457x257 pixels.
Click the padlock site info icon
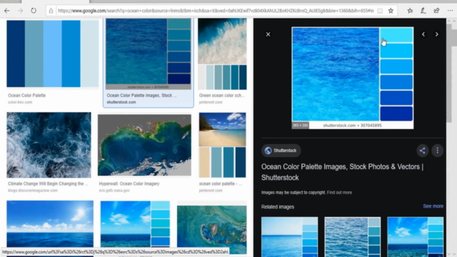click(51, 11)
